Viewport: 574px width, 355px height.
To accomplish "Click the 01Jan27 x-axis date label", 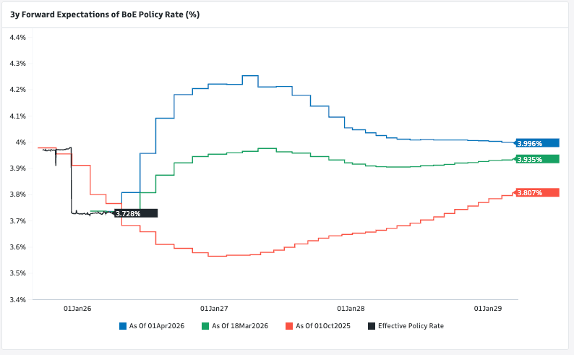I will coord(214,308).
